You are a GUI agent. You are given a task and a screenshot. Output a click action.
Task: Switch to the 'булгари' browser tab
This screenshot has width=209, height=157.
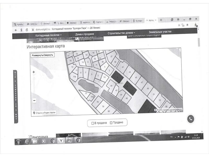point(138,21)
